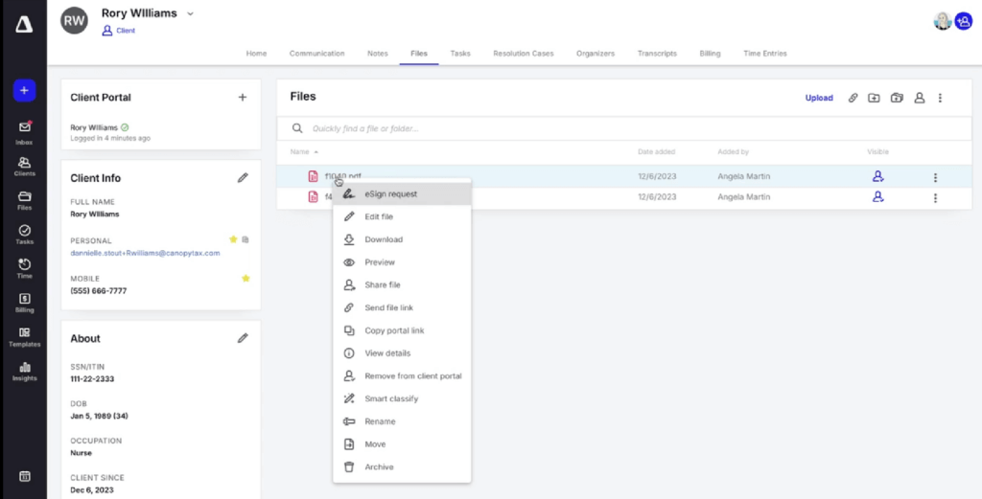The image size is (982, 499).
Task: Toggle client visibility for the second file
Action: (877, 197)
